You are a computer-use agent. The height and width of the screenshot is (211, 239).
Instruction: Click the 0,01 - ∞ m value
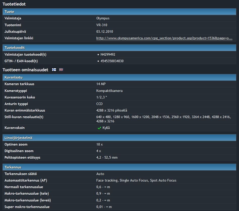tap(104, 207)
